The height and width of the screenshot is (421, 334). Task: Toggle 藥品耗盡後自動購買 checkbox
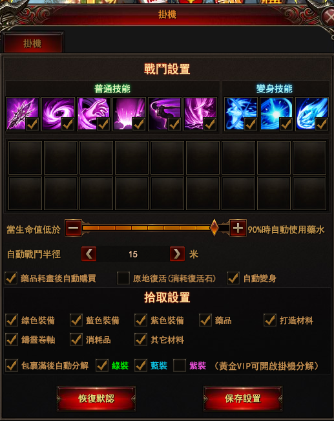pyautogui.click(x=11, y=278)
